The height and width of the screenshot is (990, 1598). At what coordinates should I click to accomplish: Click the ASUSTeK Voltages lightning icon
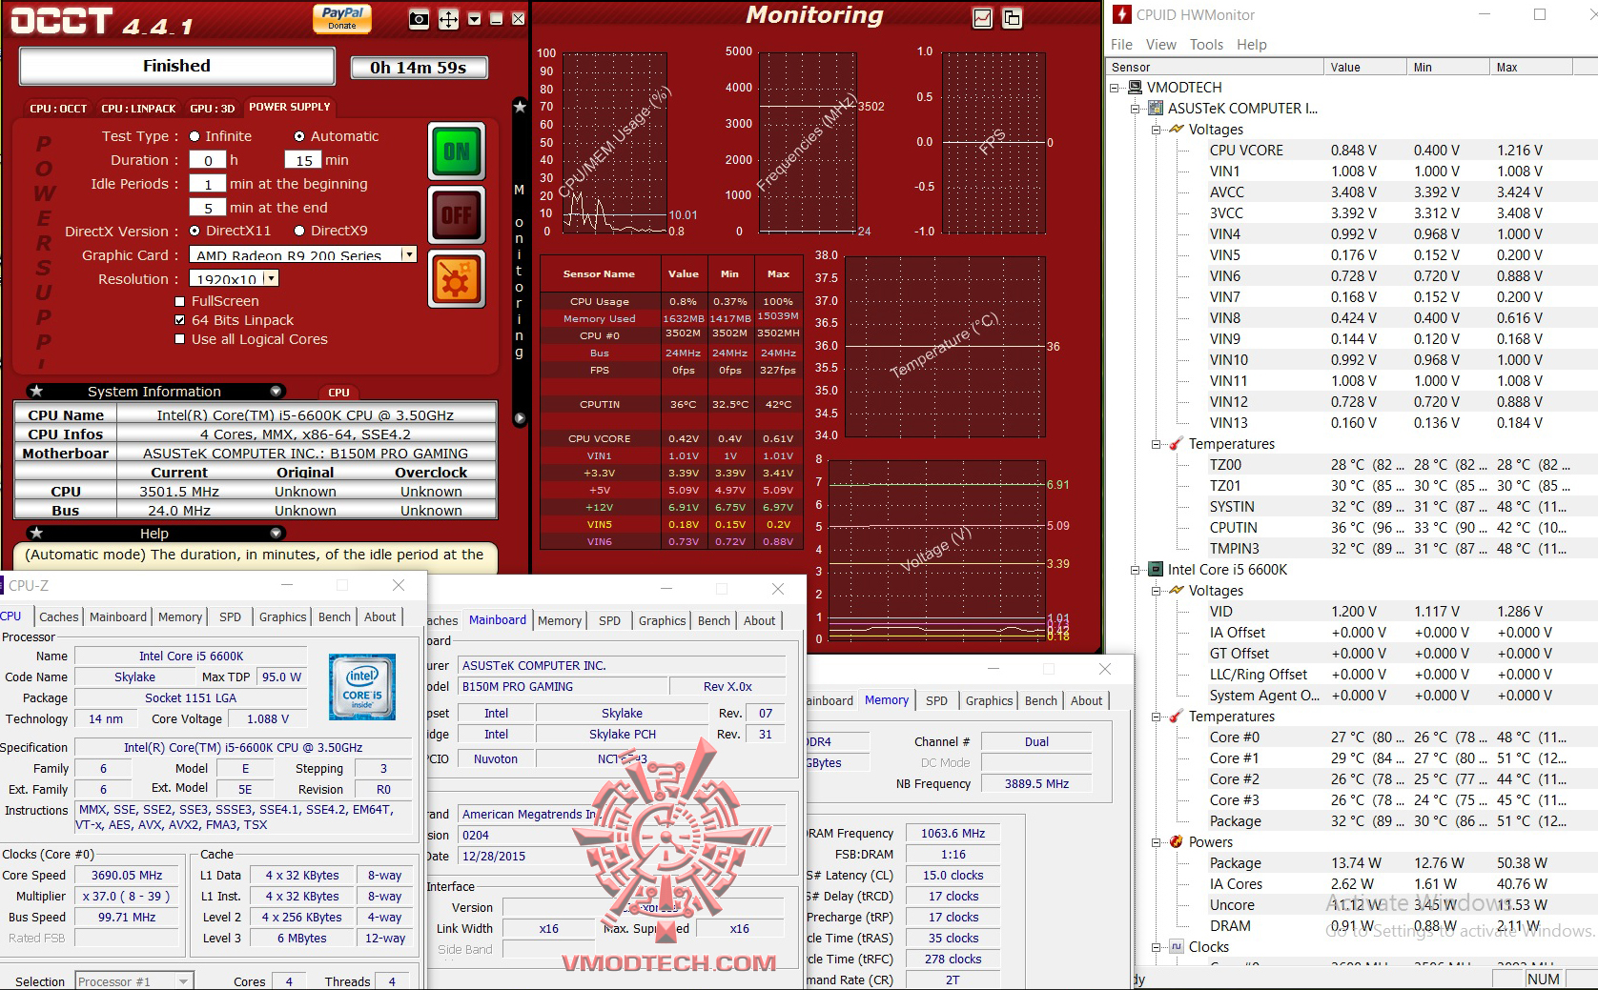[1177, 129]
